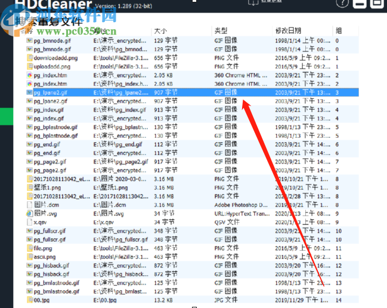Click the GIF icon of pg_bplastnode.gif in E:\资料
Image resolution: width=387 pixels, height=308 pixels.
point(30,127)
